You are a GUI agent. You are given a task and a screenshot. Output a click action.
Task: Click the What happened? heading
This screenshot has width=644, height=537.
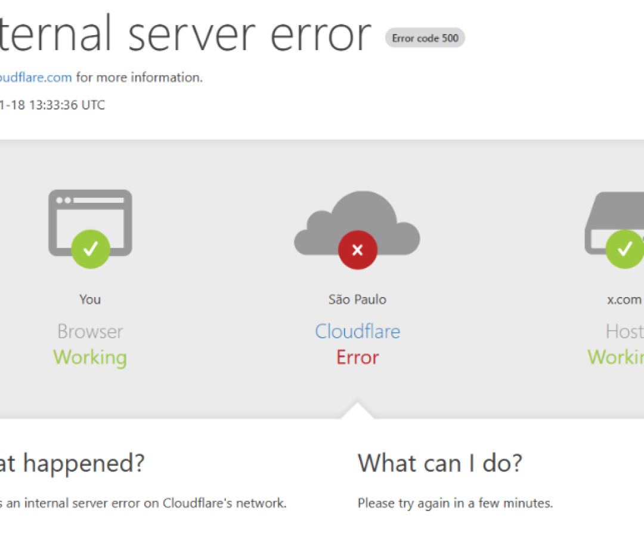point(72,463)
